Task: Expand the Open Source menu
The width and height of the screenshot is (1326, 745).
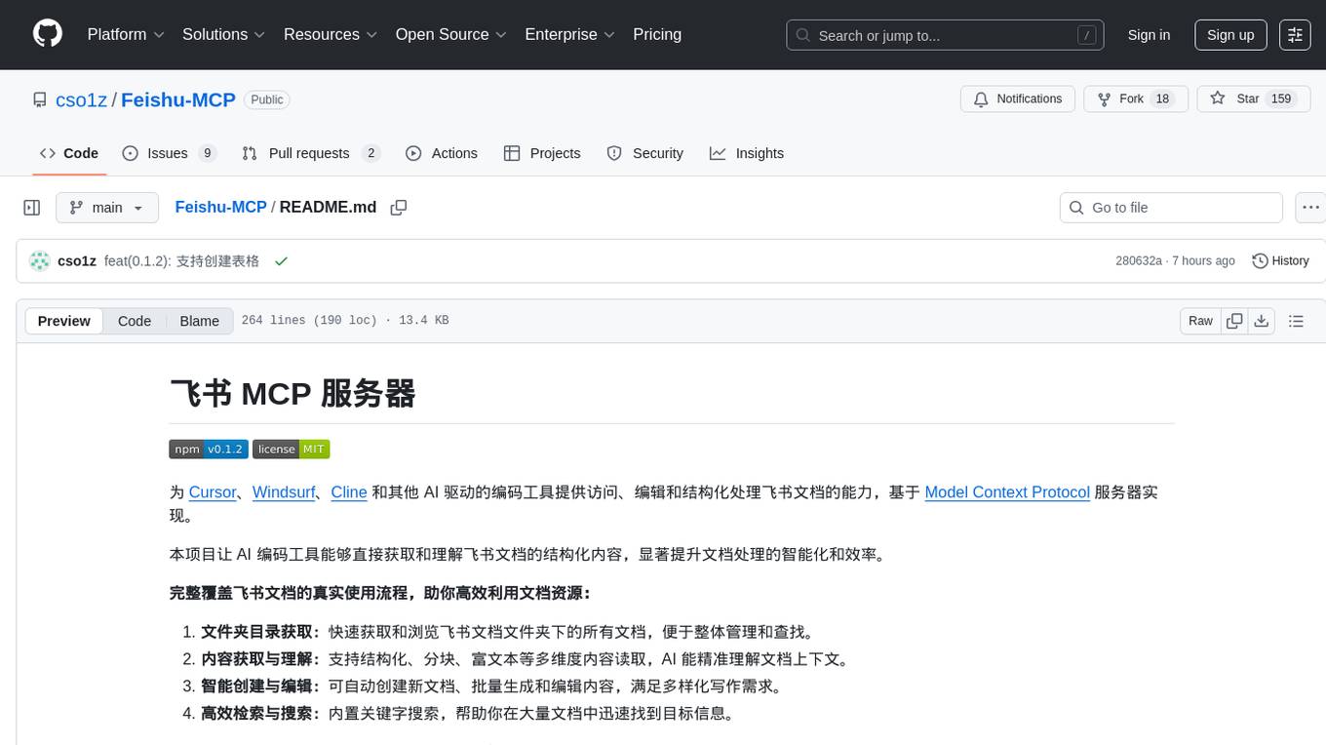Action: (450, 34)
